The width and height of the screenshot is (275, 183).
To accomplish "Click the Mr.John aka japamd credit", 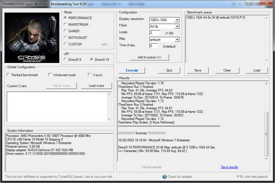I will [x=252, y=177].
